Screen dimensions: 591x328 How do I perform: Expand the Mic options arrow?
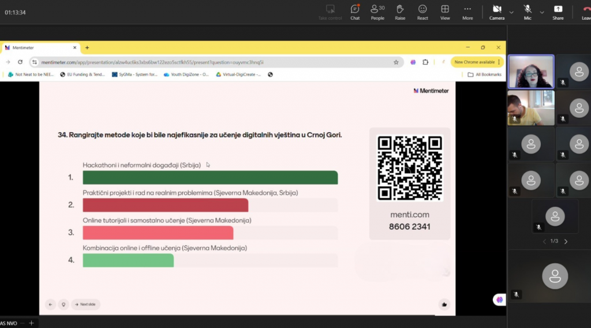point(542,12)
